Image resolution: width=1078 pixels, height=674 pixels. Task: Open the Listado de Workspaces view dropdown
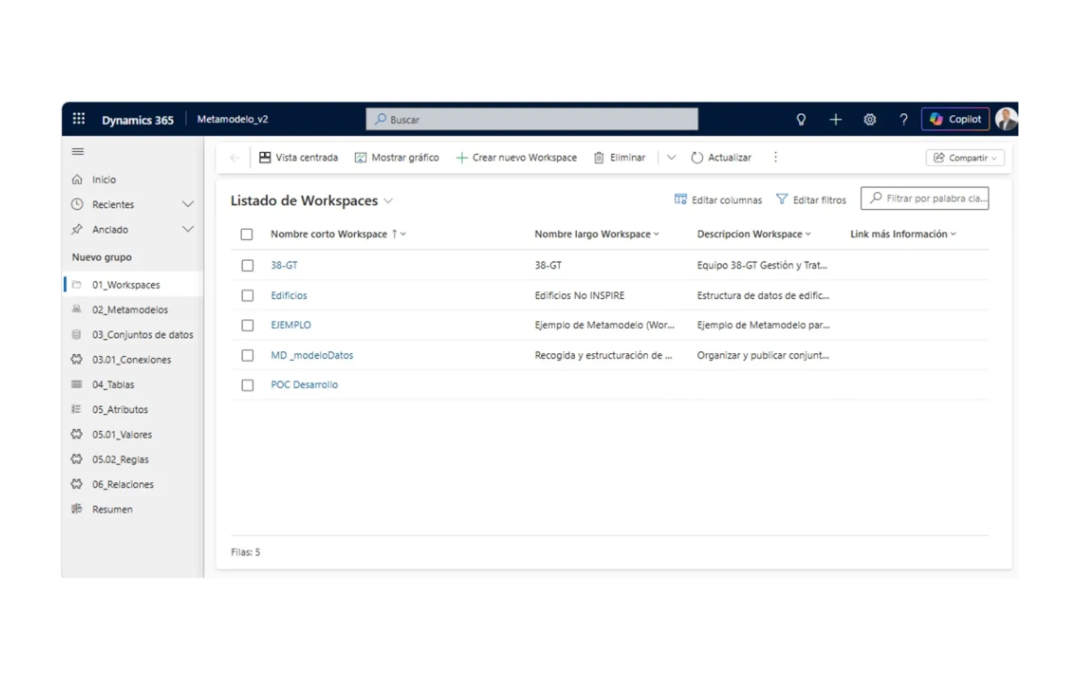tap(388, 201)
